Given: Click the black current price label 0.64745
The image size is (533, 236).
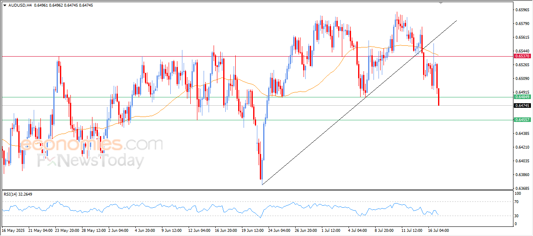Looking at the screenshot, I should [x=522, y=106].
